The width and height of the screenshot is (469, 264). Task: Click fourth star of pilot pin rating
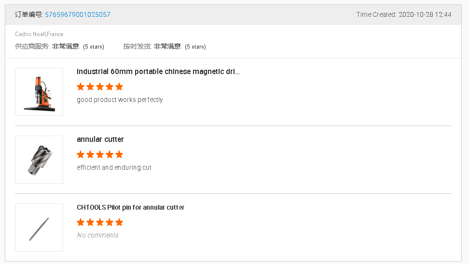[110, 222]
